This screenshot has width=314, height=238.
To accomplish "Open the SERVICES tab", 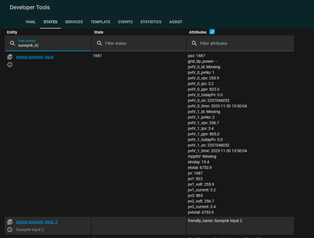I will [74, 22].
